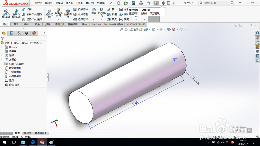Image resolution: width=260 pixels, height=146 pixels.
Task: Switch to the DimXpert tab
Action: coord(96,24)
